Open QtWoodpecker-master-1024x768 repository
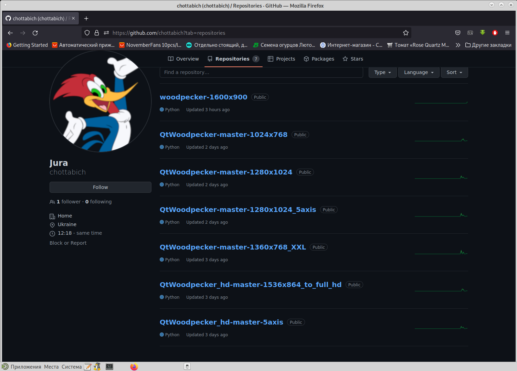 click(x=223, y=135)
